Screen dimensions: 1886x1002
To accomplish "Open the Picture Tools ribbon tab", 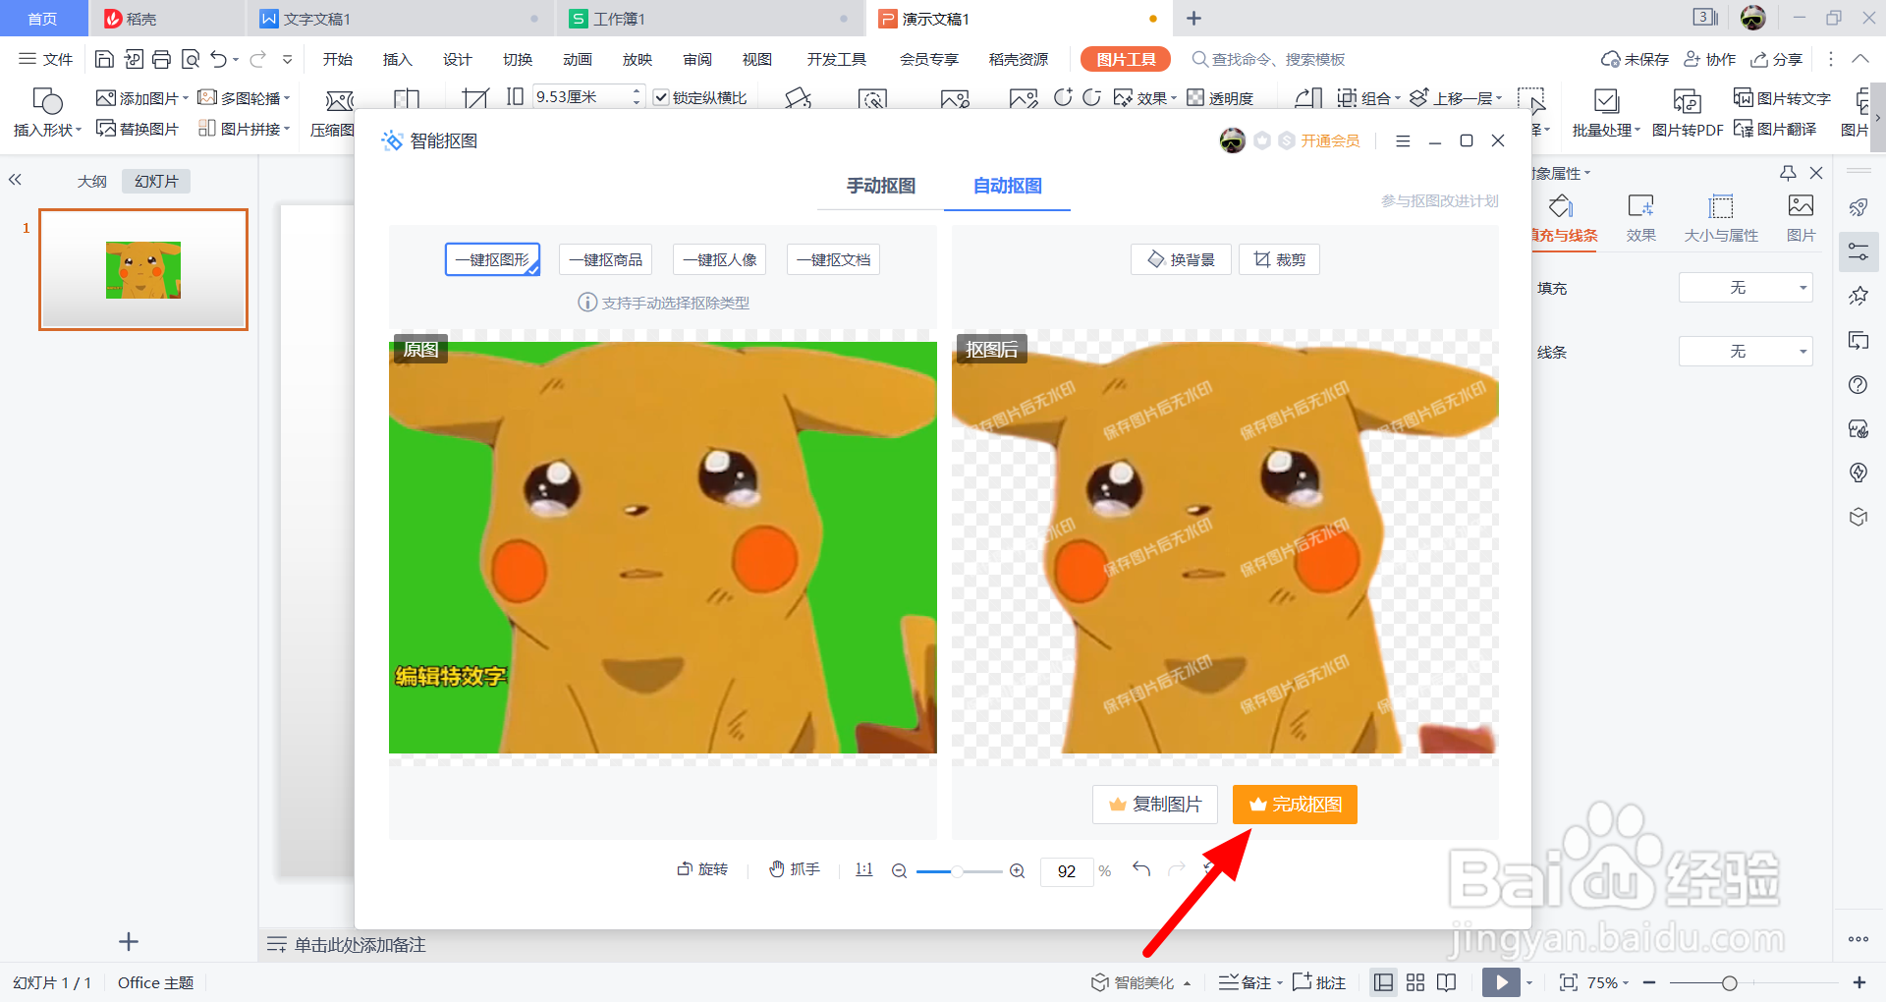I will click(x=1126, y=59).
